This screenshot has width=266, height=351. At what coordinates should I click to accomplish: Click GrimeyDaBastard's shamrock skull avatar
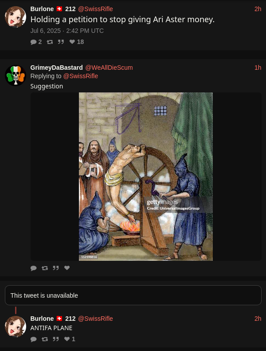(x=16, y=76)
